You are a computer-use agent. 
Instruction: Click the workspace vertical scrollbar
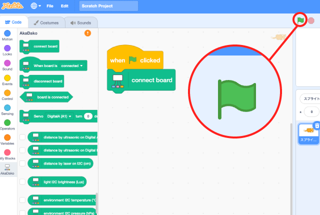click(291, 169)
